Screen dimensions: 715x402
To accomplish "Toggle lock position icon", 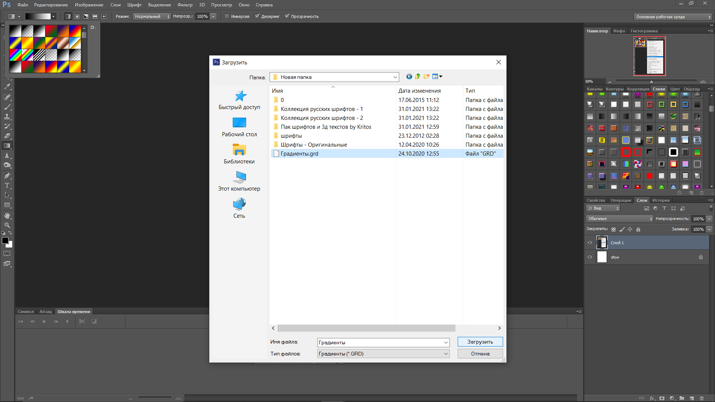I will coord(630,229).
